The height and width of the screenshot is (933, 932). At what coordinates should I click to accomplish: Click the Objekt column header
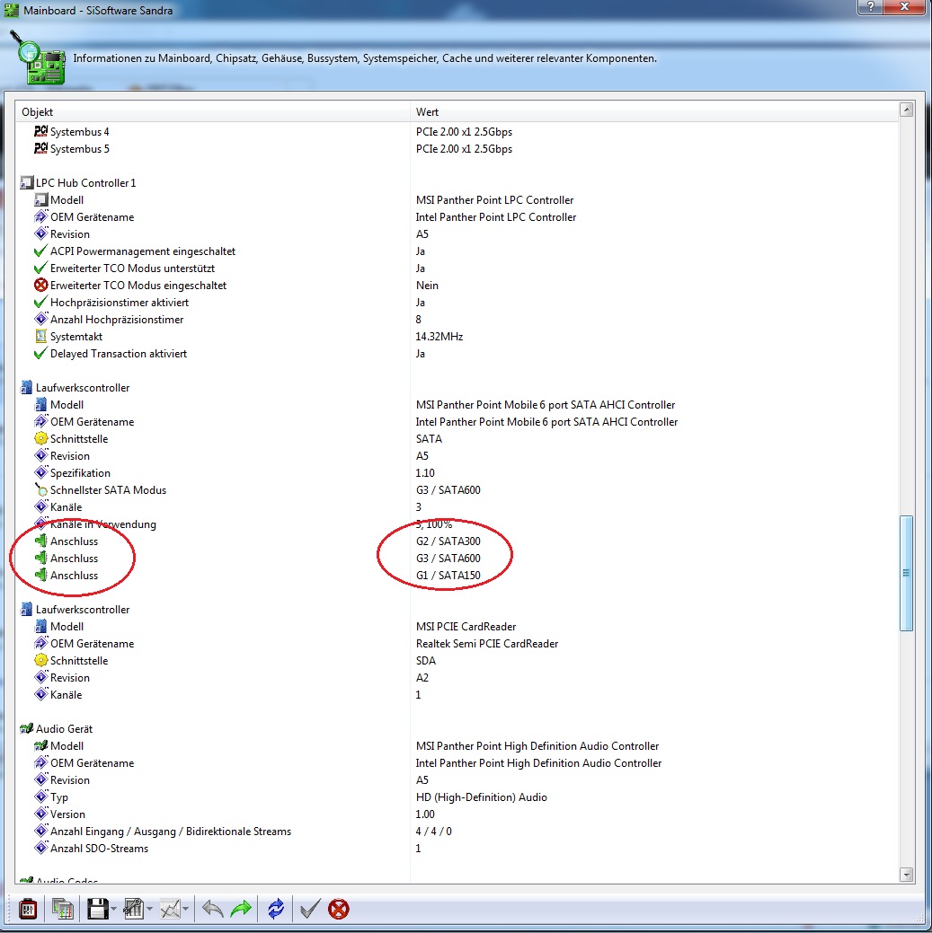tap(213, 112)
